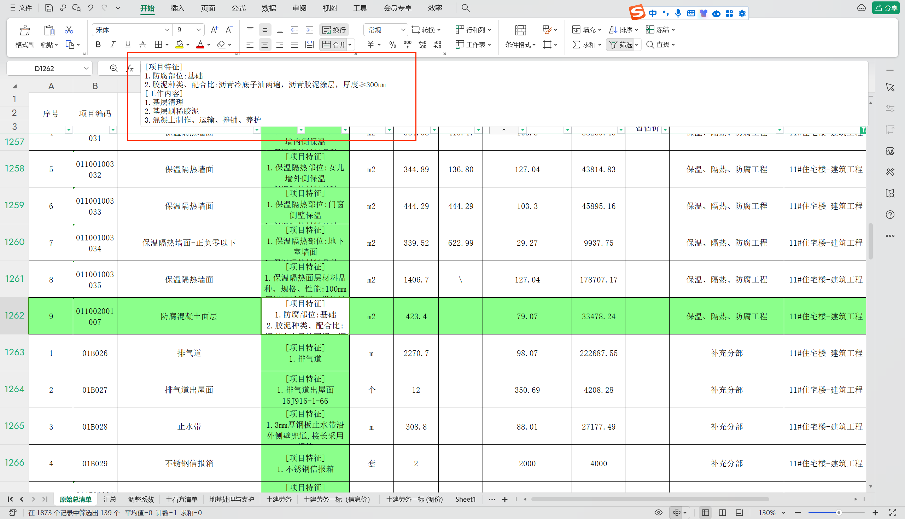Toggle Wrap Text (换行)

click(334, 30)
